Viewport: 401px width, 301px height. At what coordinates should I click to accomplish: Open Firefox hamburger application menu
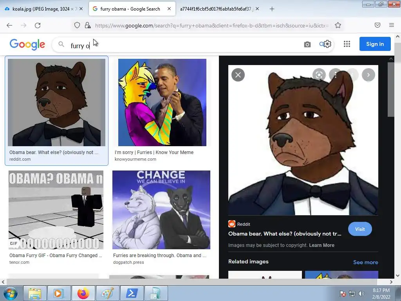(x=392, y=25)
